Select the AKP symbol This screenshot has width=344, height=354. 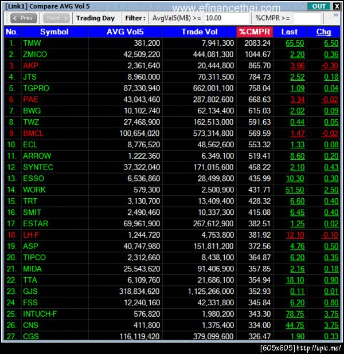31,66
